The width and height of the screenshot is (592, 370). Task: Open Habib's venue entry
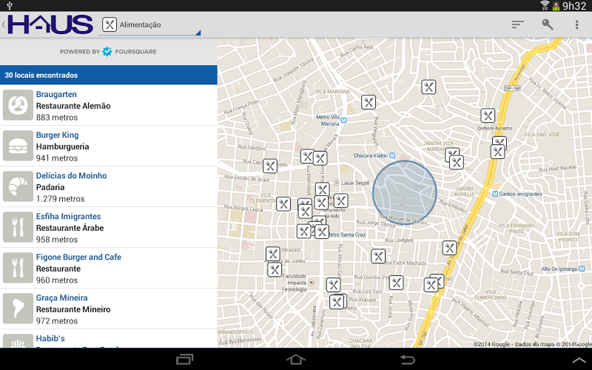coord(109,339)
